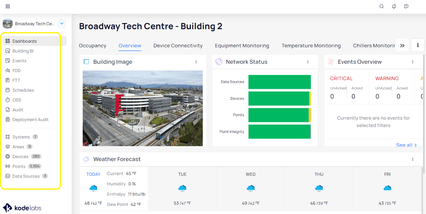Open Network Status widget options menu
The height and width of the screenshot is (214, 426).
[308, 62]
